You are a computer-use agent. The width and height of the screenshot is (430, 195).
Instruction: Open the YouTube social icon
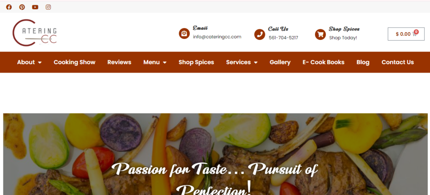tap(35, 7)
